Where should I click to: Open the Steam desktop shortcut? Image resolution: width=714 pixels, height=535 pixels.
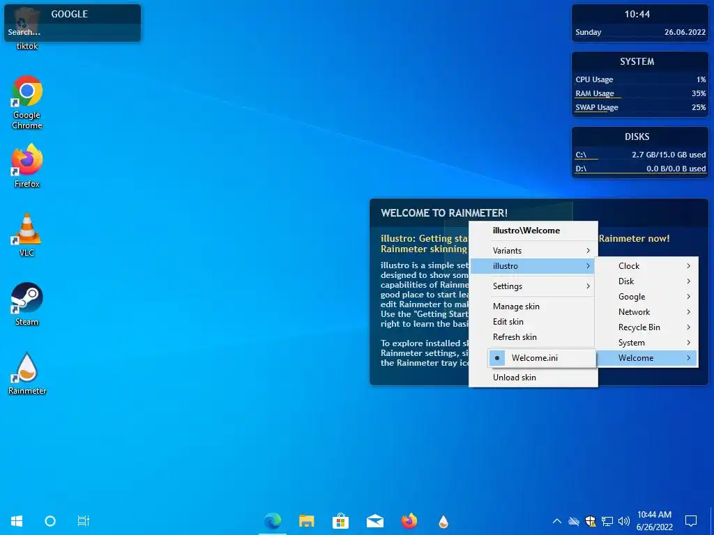(27, 304)
